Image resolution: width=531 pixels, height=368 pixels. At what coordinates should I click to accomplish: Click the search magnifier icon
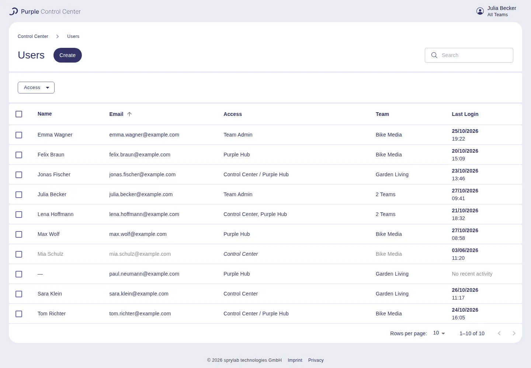coord(434,55)
